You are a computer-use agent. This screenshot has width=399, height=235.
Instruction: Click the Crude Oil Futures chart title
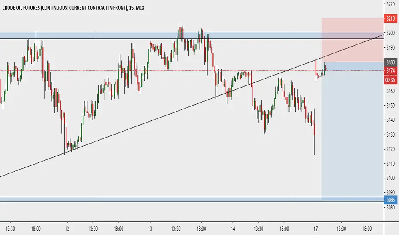pos(73,8)
